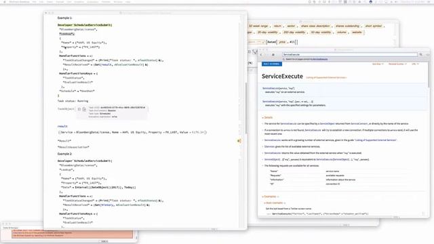Click the "ResultAssociation" text line

pyautogui.click(x=73, y=148)
